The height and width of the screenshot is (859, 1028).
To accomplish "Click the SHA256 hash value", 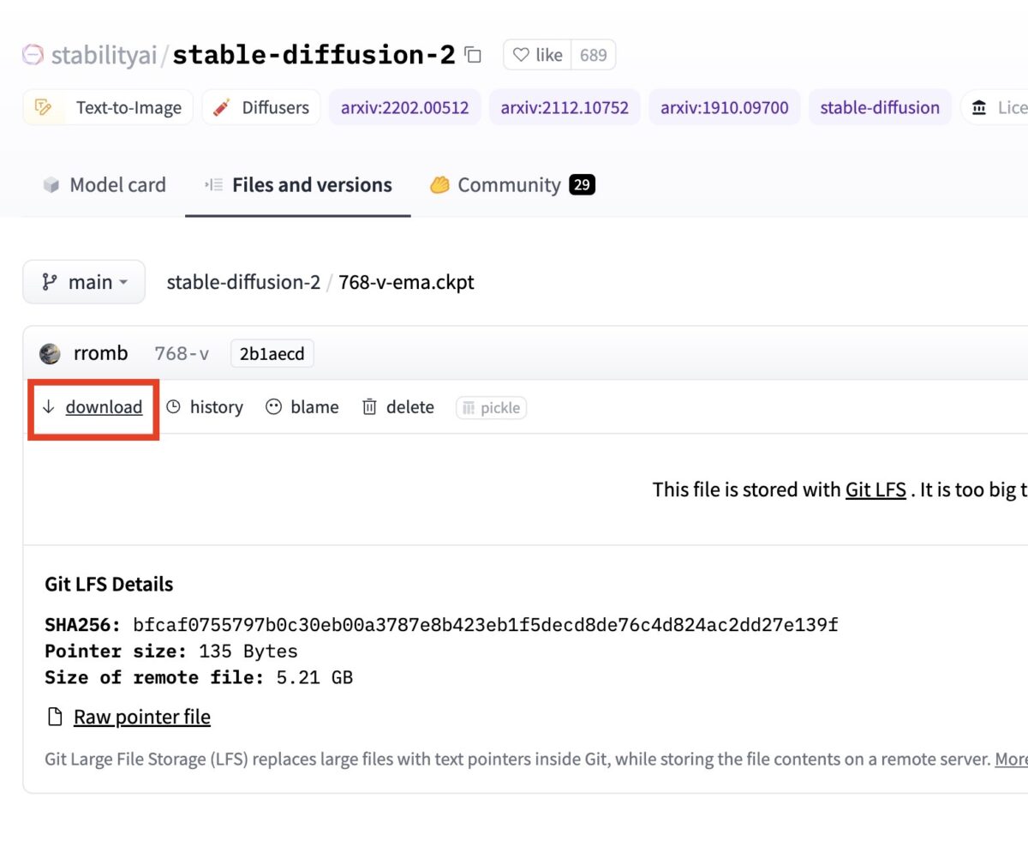I will pos(484,625).
